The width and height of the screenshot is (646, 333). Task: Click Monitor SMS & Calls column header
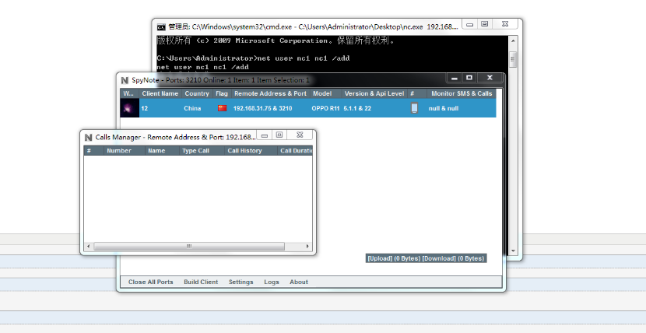pos(462,93)
